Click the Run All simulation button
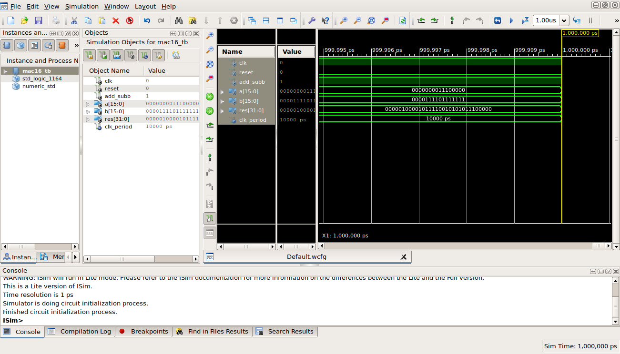This screenshot has width=620, height=354. click(511, 20)
